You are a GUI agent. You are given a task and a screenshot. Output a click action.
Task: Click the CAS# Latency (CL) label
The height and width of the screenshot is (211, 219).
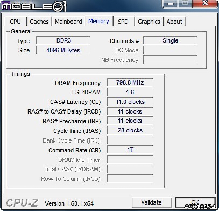75,102
